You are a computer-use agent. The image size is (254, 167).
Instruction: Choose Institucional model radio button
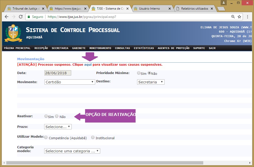click(93, 137)
